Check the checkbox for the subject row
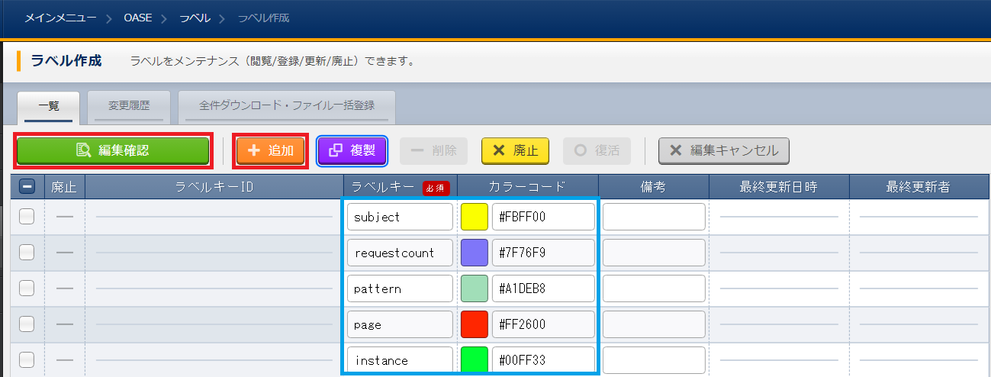The width and height of the screenshot is (991, 377). pos(27,217)
